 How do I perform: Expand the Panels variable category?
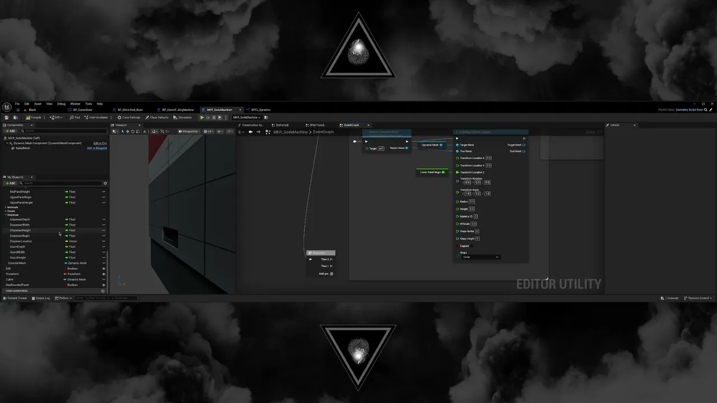(x=6, y=211)
